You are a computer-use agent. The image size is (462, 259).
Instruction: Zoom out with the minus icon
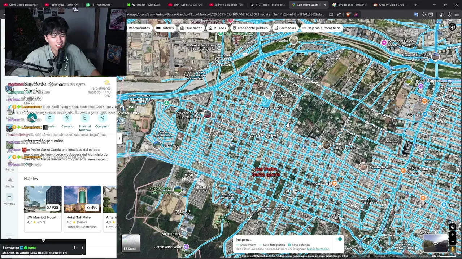pos(453,241)
